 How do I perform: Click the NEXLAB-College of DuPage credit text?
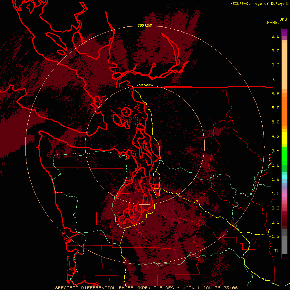point(257,4)
